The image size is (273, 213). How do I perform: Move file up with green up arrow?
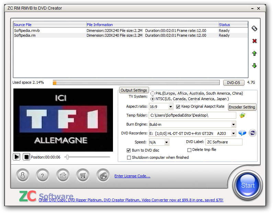pos(254,53)
